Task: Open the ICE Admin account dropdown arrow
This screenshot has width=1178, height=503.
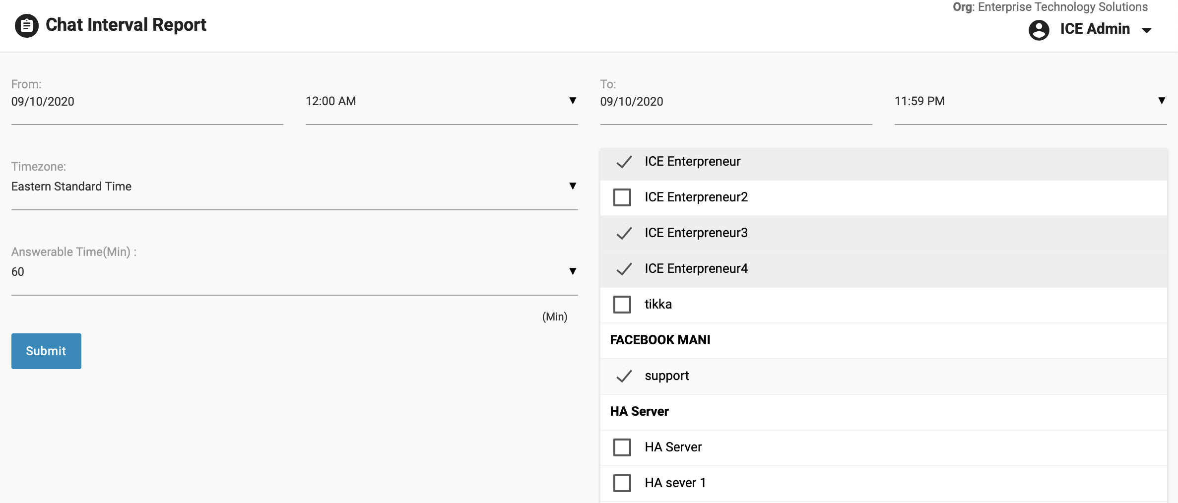Action: point(1147,30)
